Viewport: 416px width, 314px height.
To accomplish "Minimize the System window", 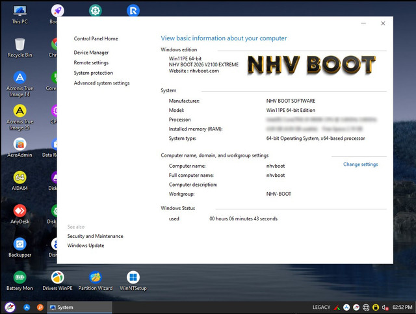I will tap(363, 23).
